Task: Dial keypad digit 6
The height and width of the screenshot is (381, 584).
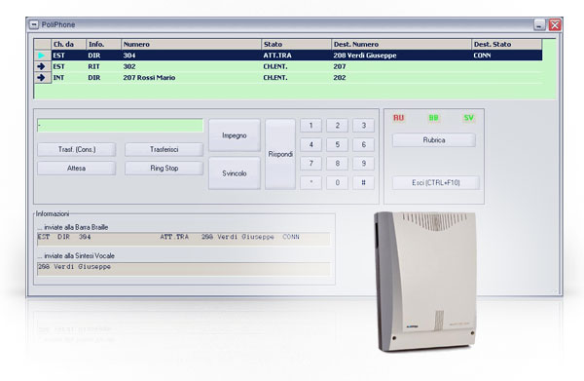Action: pyautogui.click(x=364, y=144)
